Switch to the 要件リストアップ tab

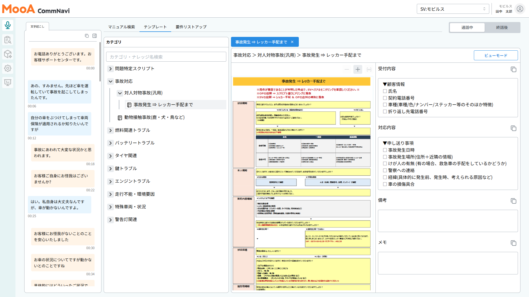[191, 27]
